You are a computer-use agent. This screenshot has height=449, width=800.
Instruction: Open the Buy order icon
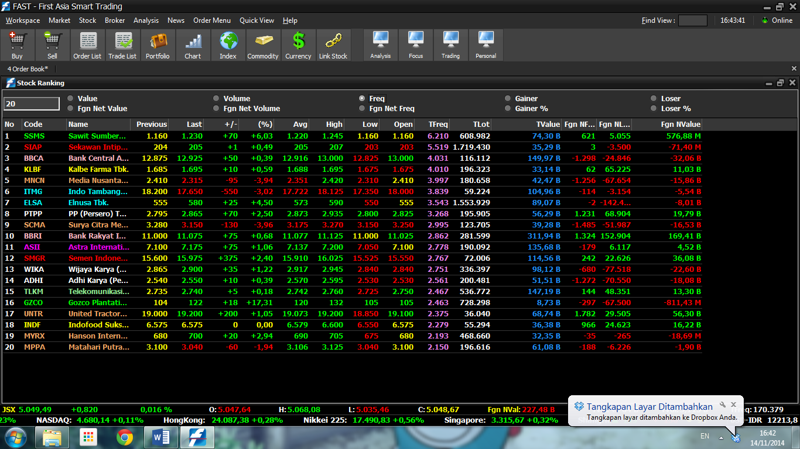click(17, 46)
